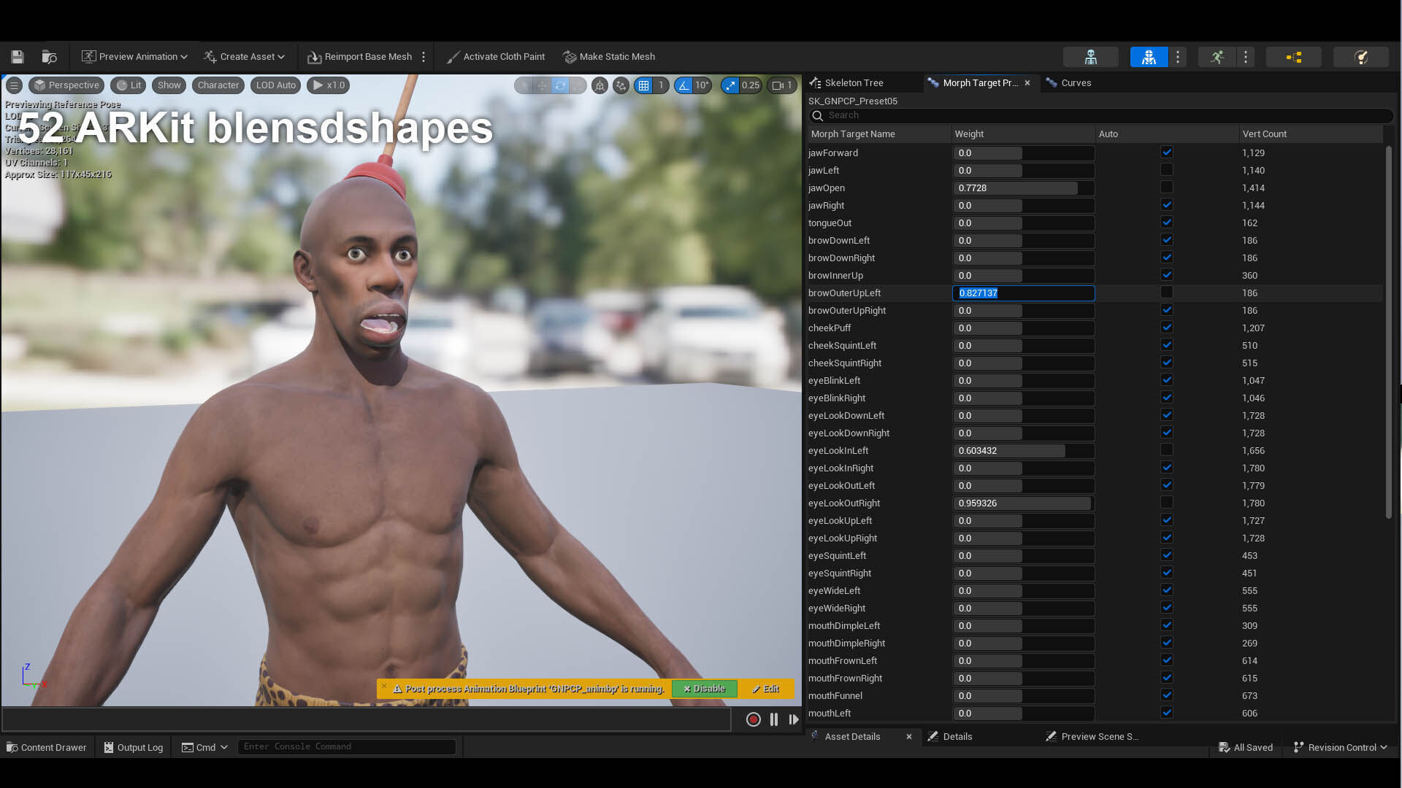Open the Physics asset mode icon

(1360, 57)
